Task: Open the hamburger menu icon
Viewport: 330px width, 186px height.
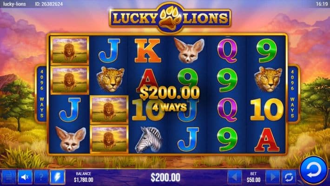Action: pos(9,177)
